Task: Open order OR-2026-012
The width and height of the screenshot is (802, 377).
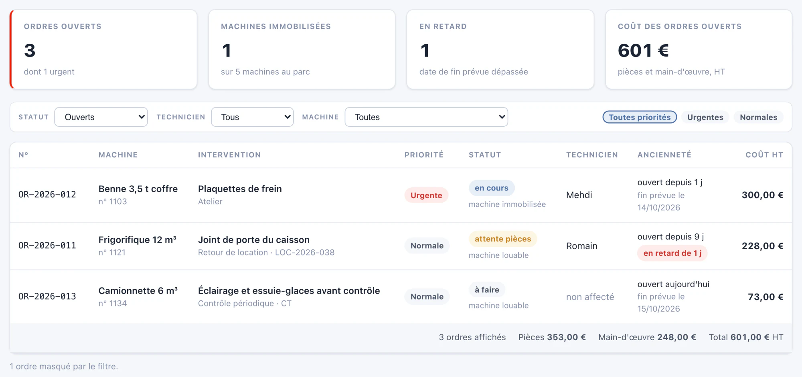Action: (x=47, y=195)
